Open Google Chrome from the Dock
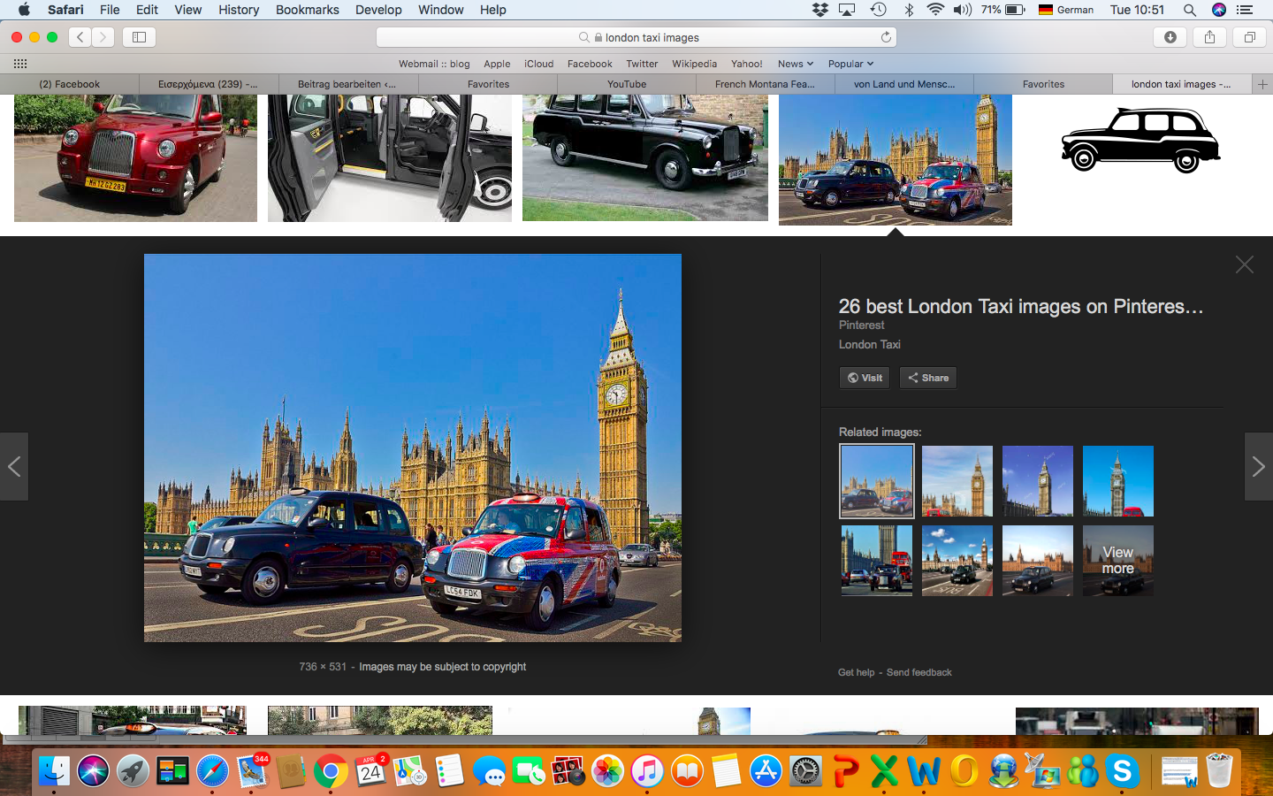1273x796 pixels. (x=331, y=771)
